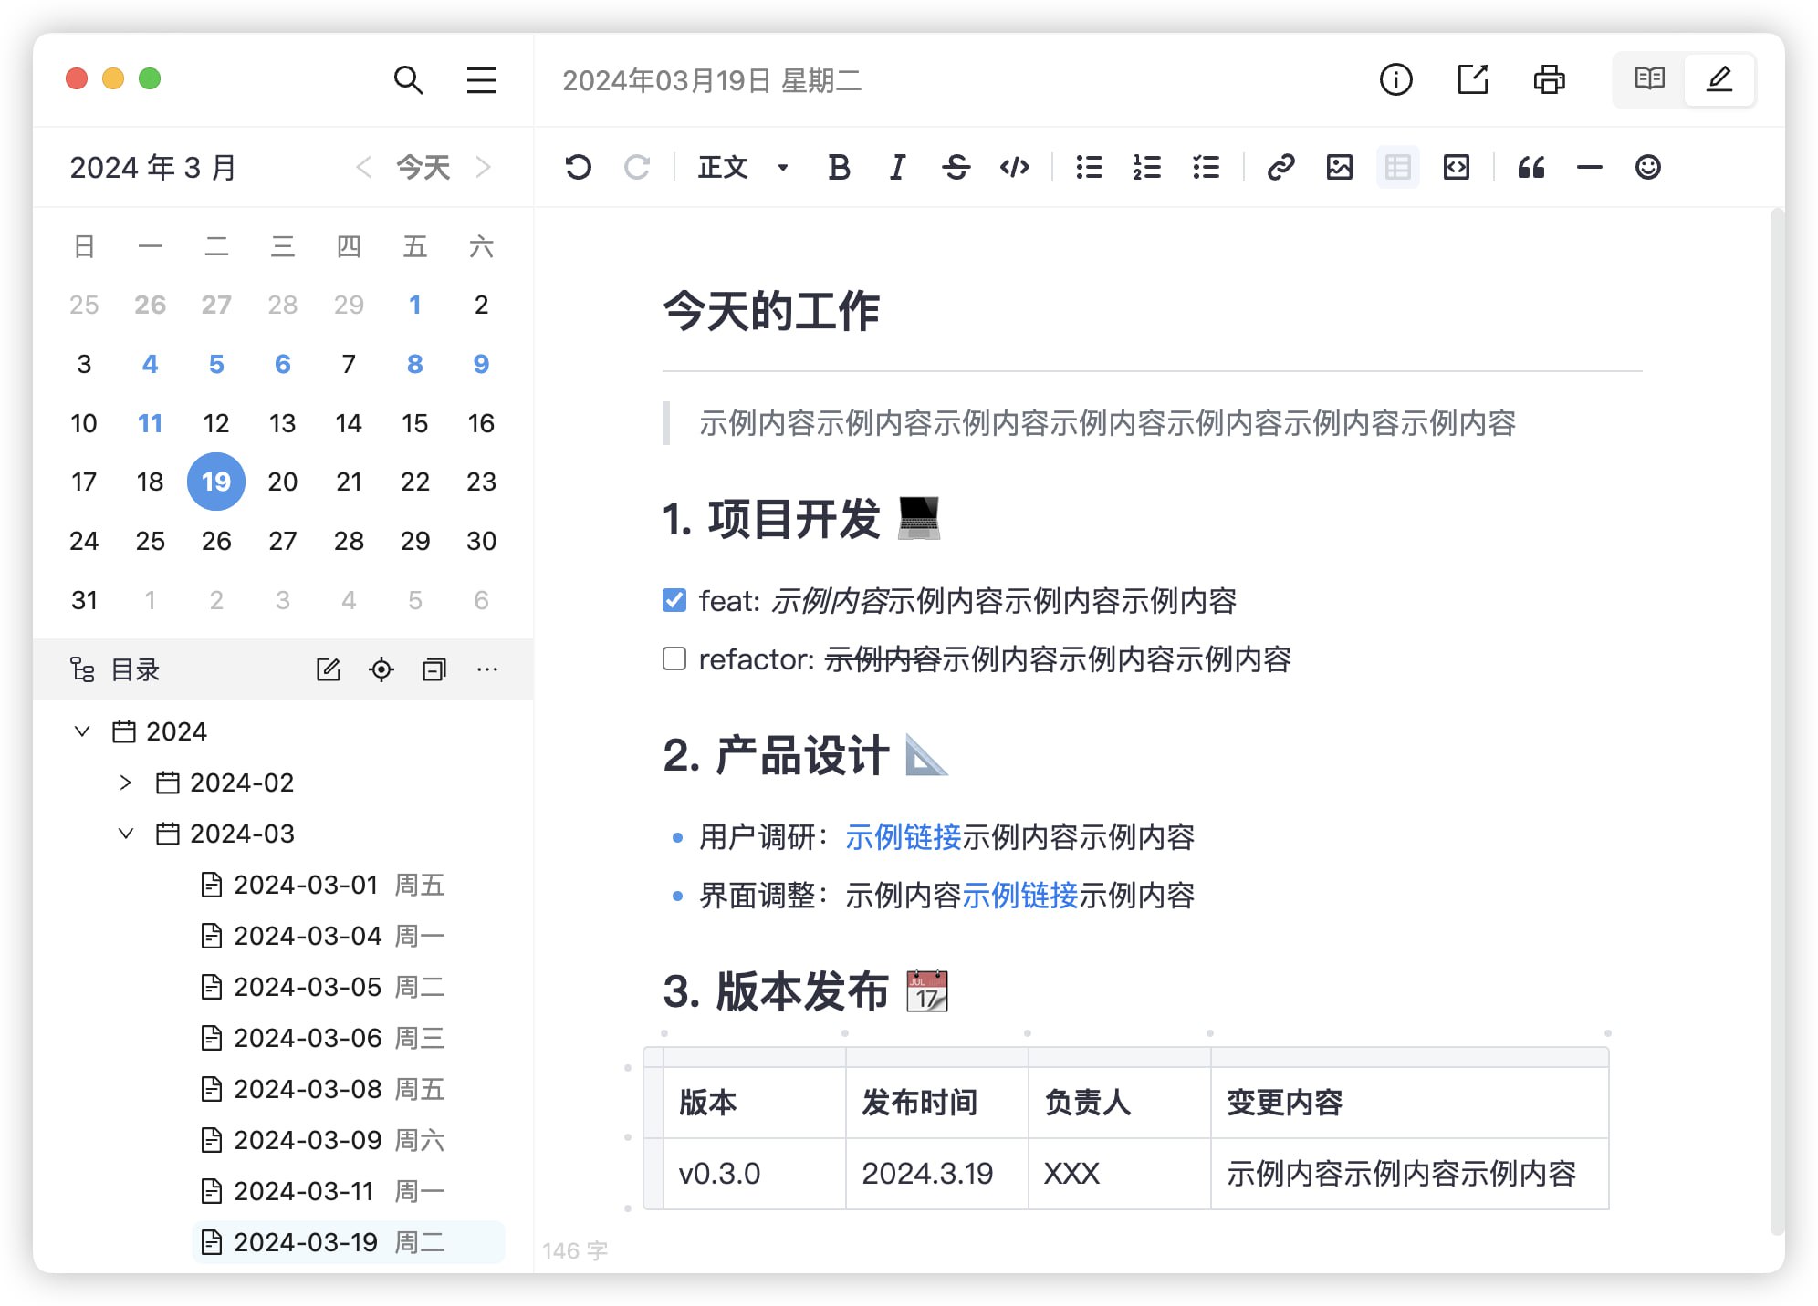Image resolution: width=1818 pixels, height=1306 pixels.
Task: Apply inline code formatting
Action: click(1014, 167)
